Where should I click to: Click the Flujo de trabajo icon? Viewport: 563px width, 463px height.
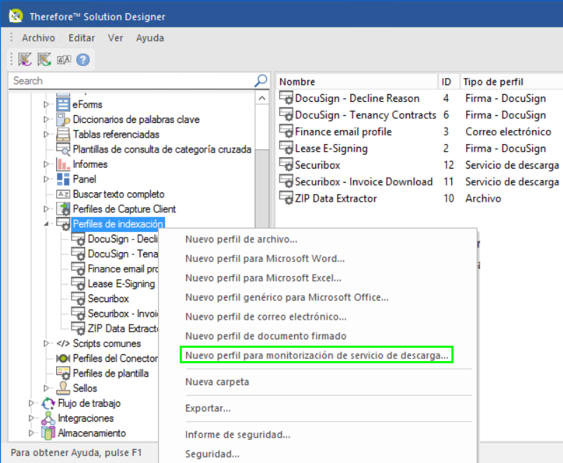point(48,403)
